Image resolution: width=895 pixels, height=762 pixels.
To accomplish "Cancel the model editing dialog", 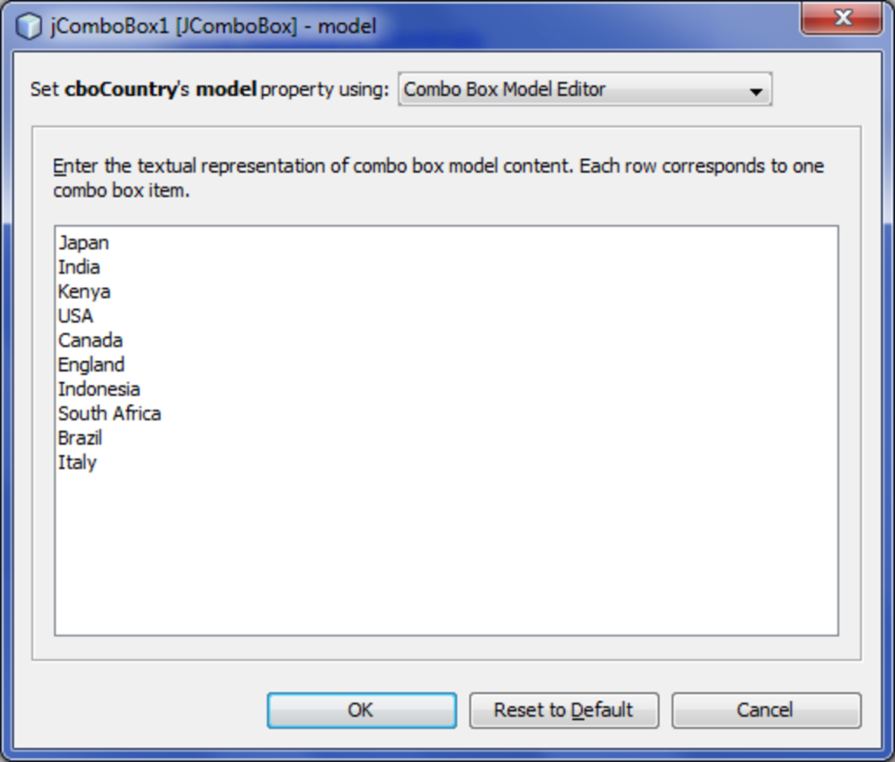I will coord(766,710).
